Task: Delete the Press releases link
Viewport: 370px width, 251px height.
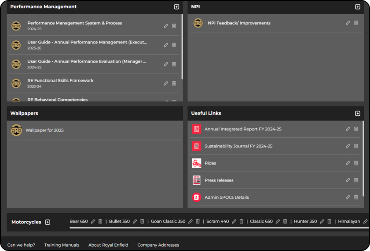Action: point(356,180)
